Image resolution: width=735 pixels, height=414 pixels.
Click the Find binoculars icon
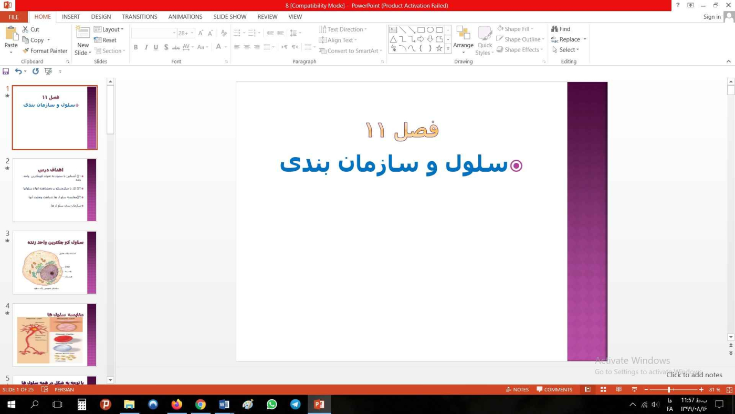point(561,29)
